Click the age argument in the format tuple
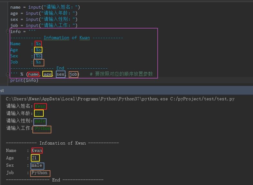 pos(47,74)
